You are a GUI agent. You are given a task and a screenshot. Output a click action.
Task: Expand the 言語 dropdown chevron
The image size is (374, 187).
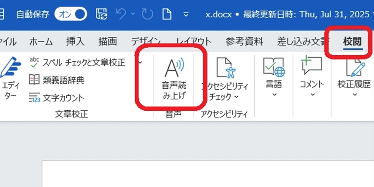tap(274, 95)
